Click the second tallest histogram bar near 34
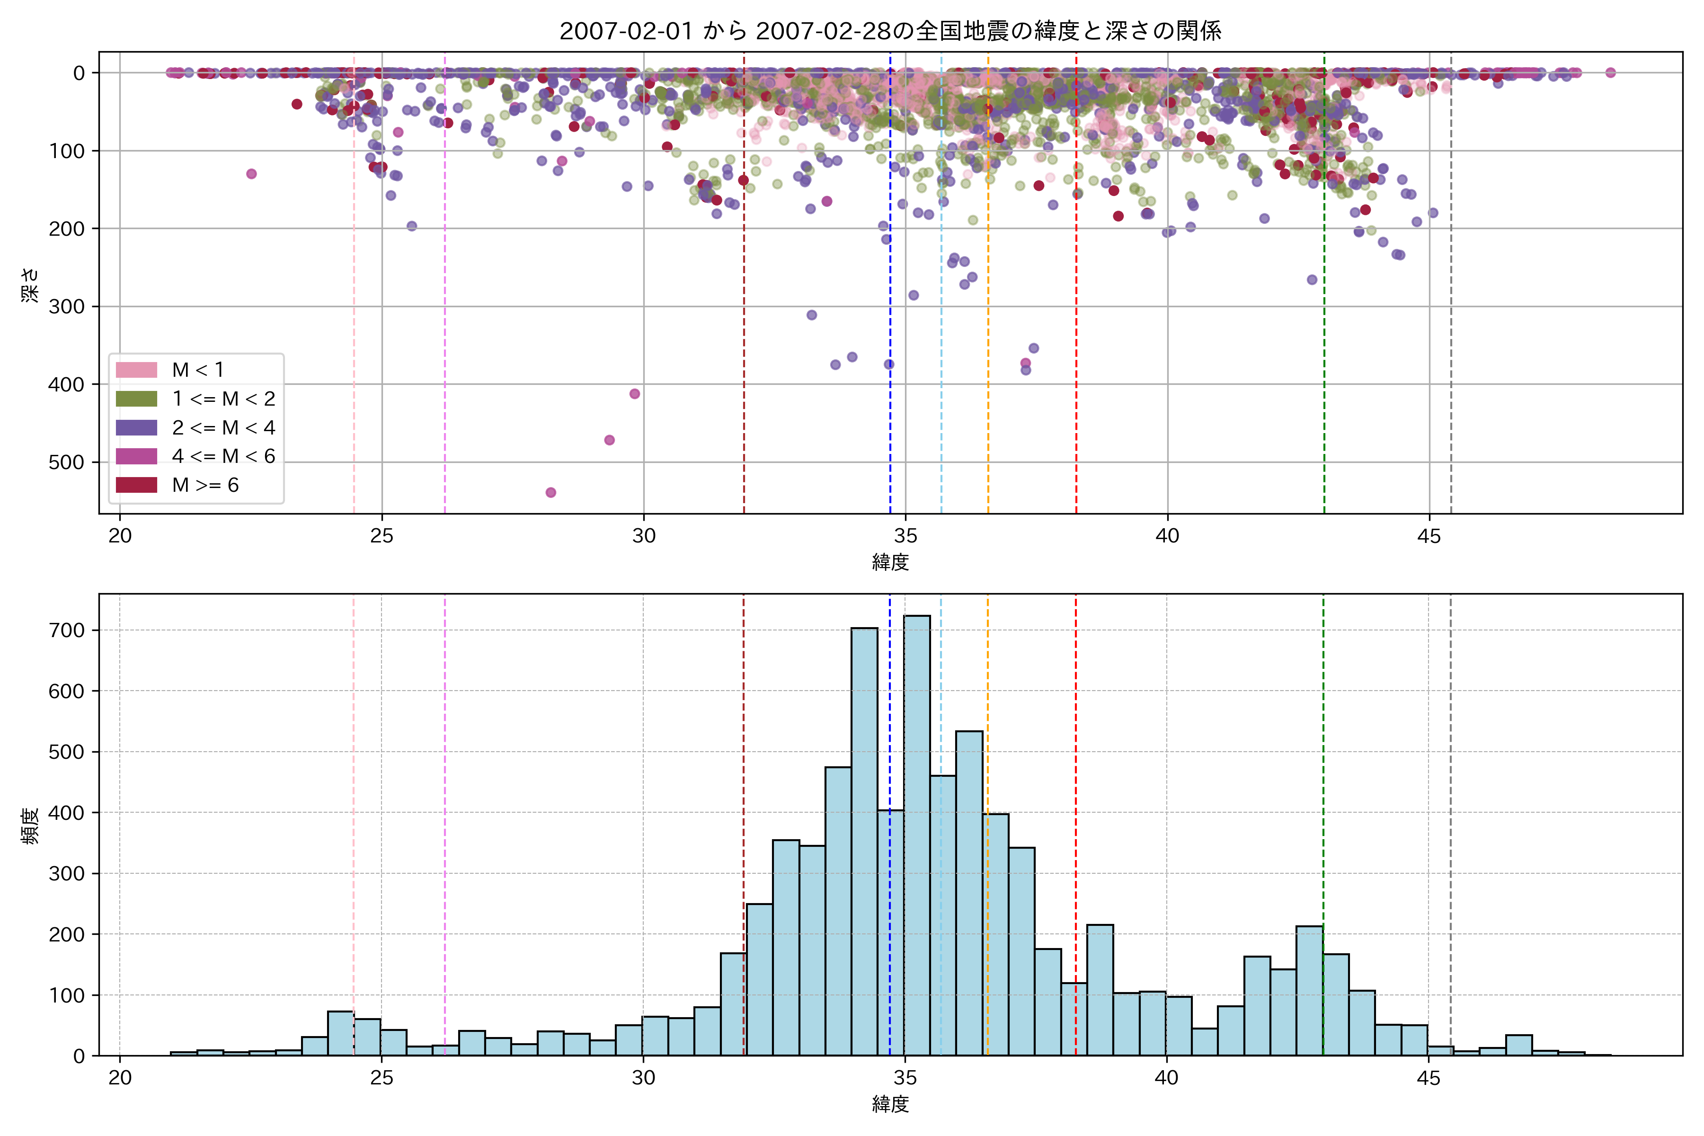 coord(864,841)
